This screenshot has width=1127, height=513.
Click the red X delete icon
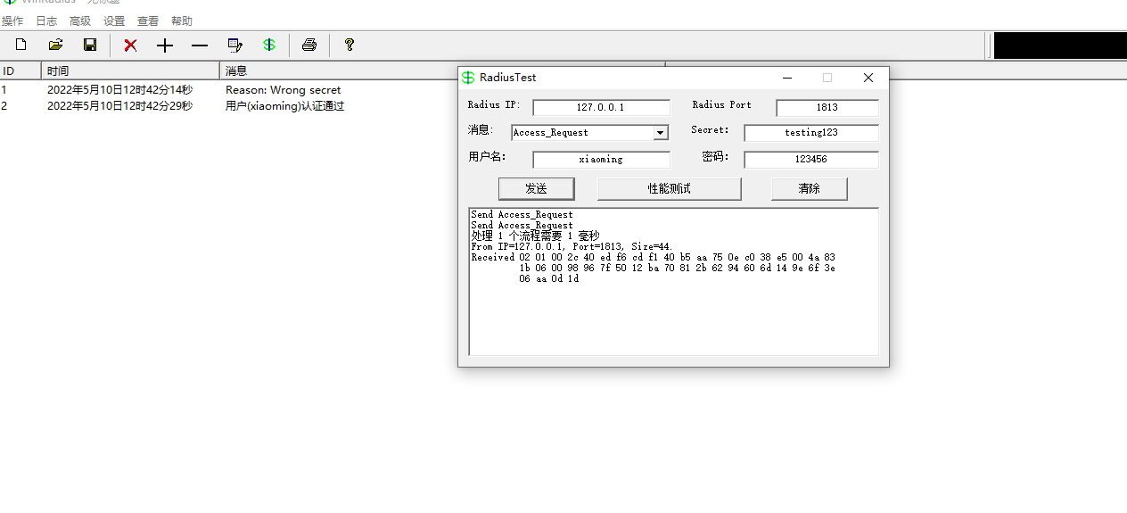point(131,45)
